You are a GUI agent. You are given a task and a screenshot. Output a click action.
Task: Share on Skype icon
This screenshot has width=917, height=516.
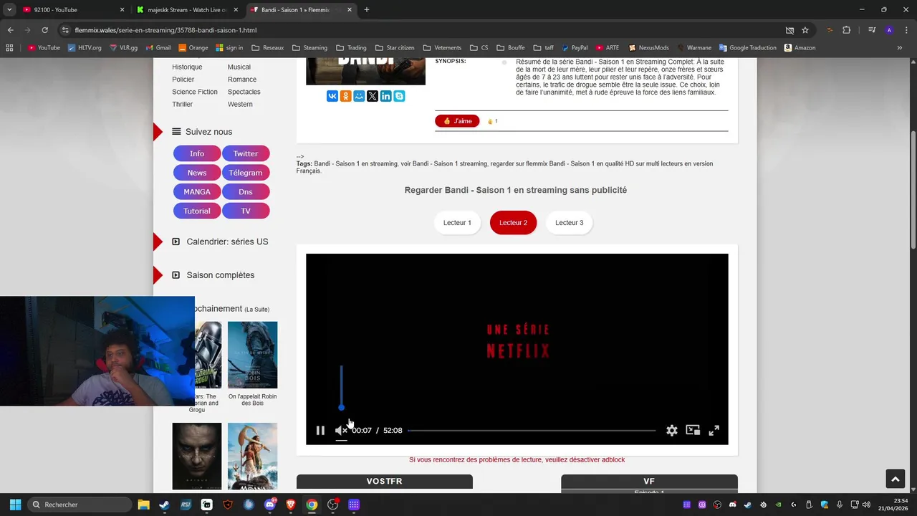click(399, 96)
